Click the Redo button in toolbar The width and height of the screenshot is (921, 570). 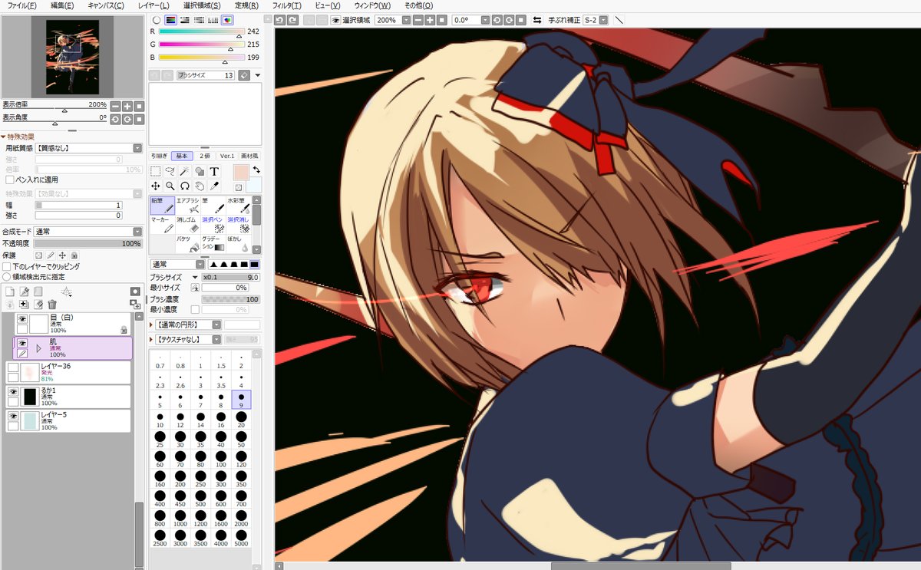291,19
